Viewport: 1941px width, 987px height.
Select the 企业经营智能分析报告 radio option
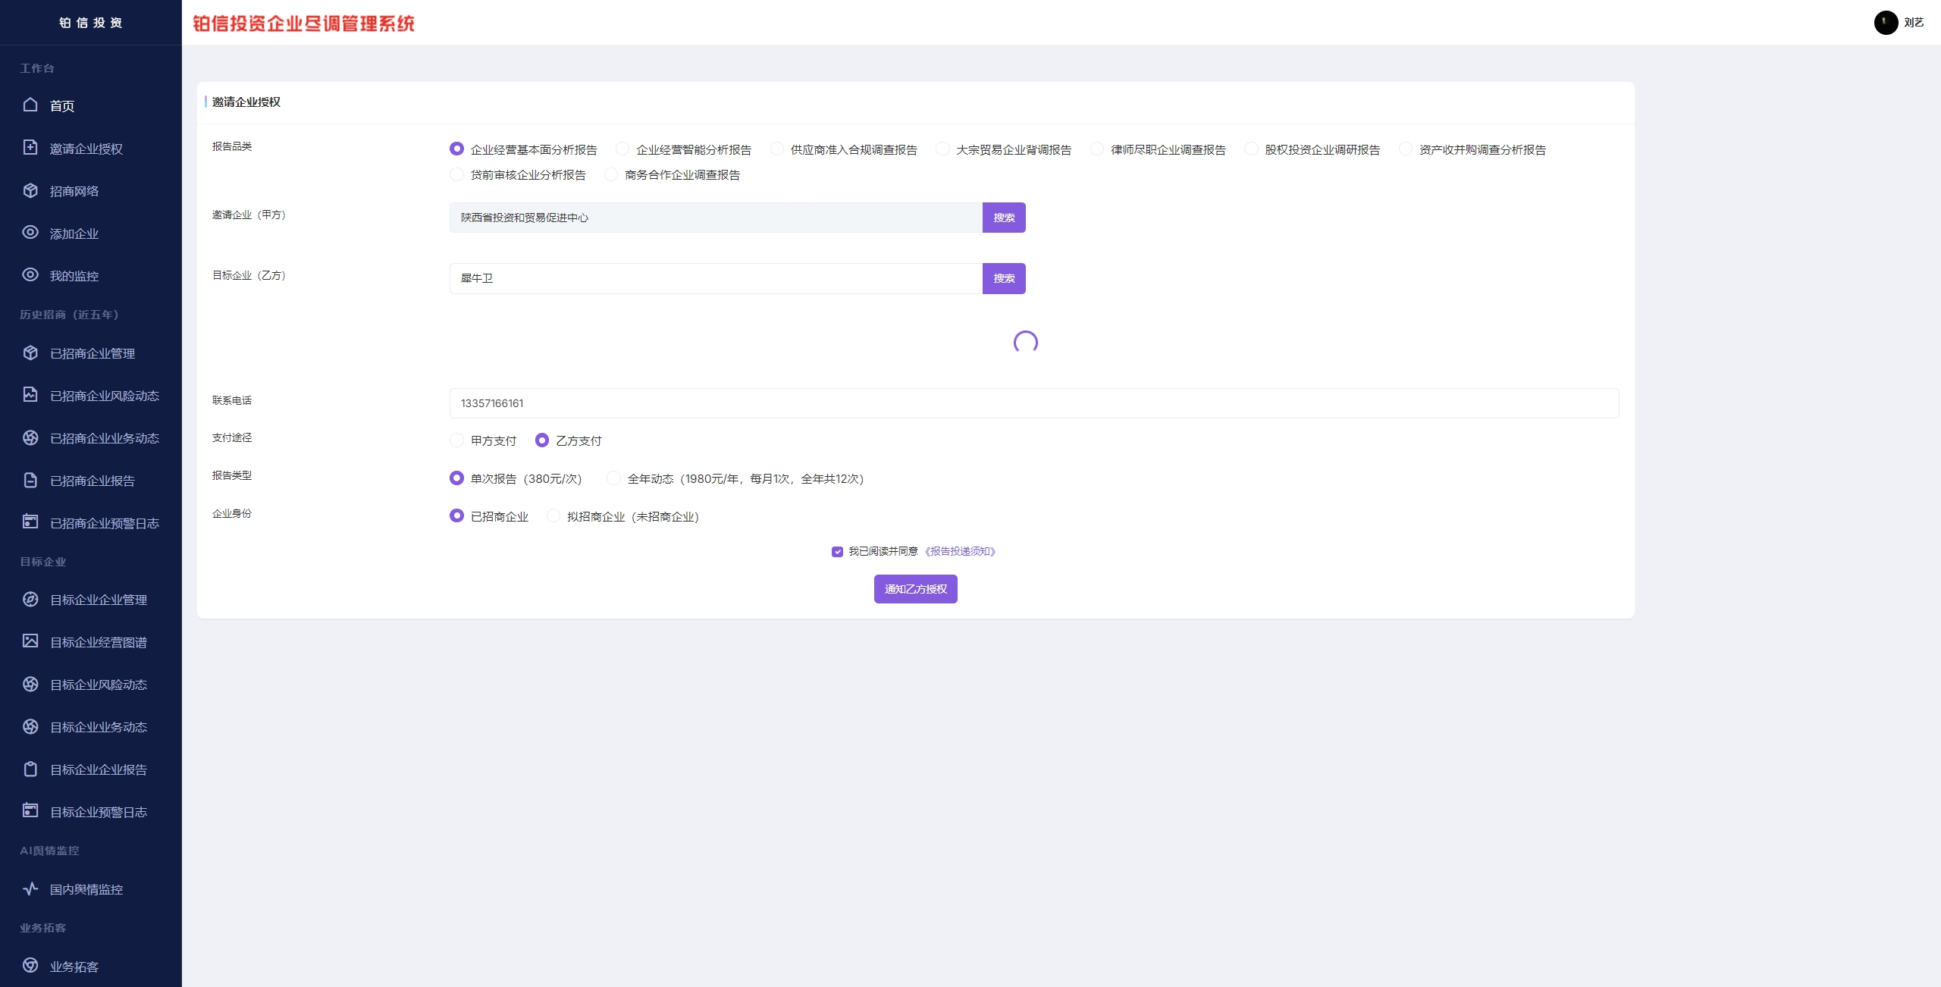coord(622,149)
